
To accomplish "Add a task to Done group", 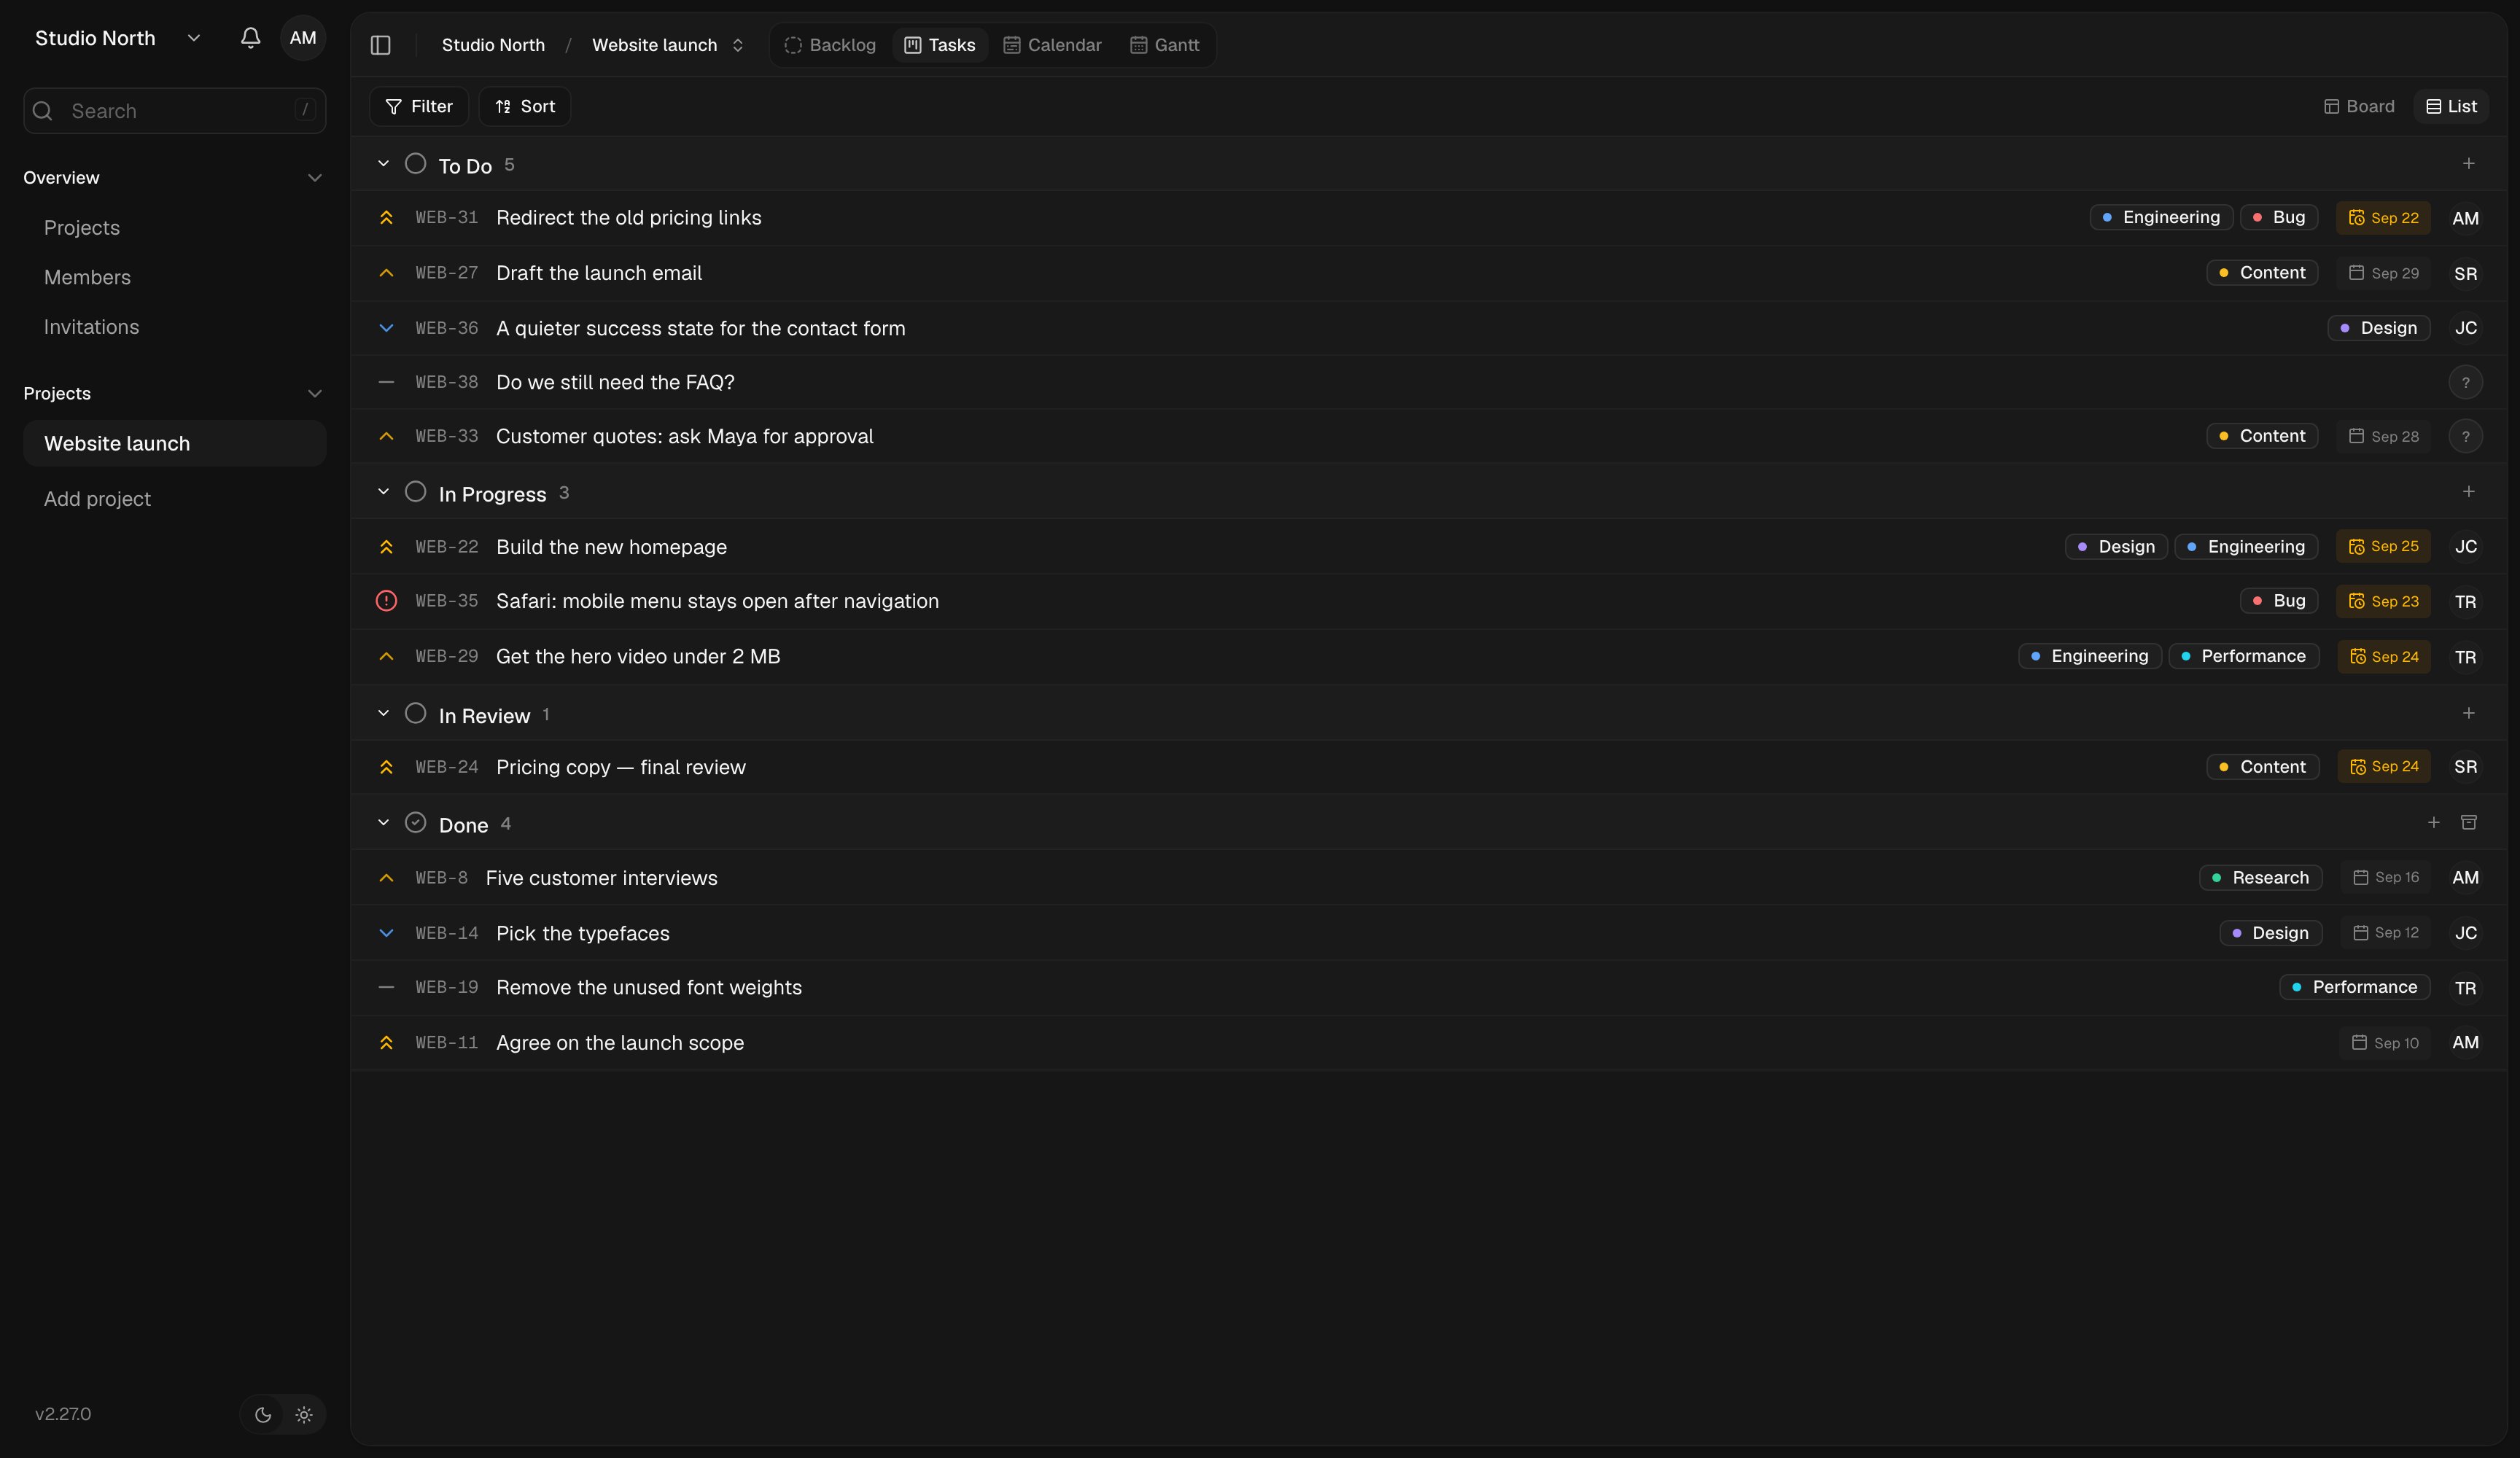I will coord(2433,823).
